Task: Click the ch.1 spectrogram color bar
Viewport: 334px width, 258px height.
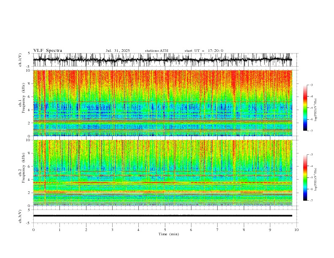Action: click(x=305, y=107)
